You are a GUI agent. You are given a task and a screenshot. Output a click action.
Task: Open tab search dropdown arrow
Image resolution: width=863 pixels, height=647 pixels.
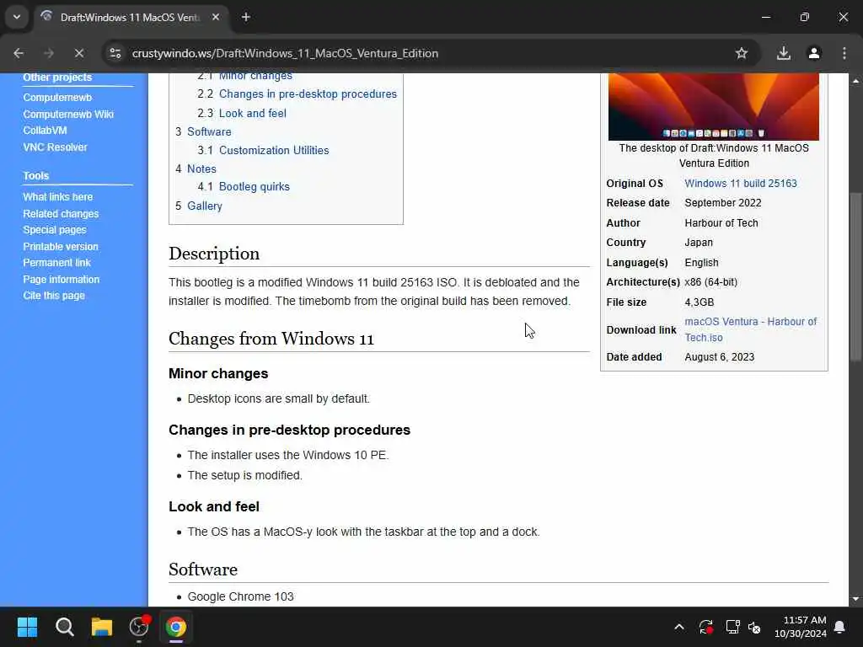click(17, 17)
